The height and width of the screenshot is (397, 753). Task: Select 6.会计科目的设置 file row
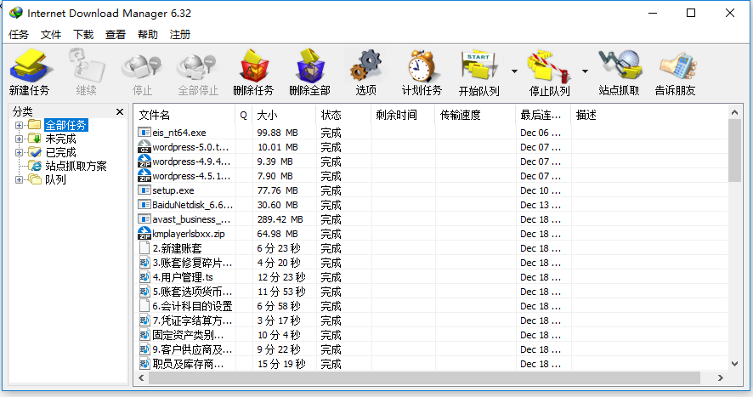(430, 306)
